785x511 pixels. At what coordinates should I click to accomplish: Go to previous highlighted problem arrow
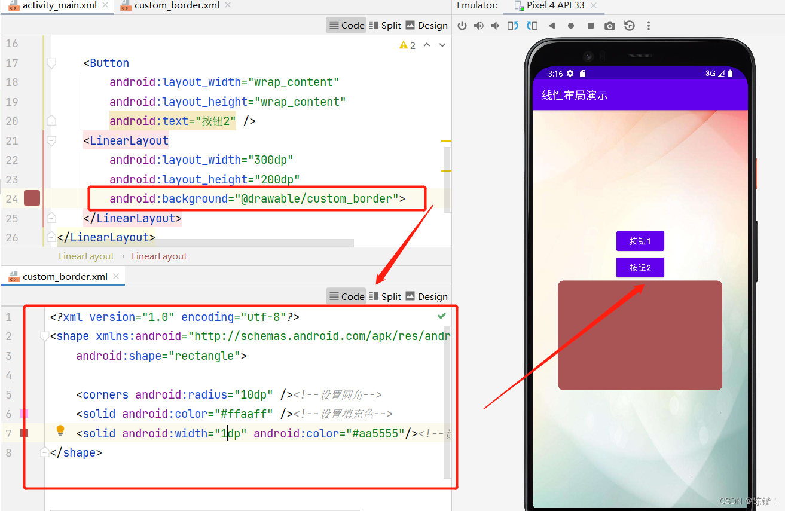[x=427, y=45]
